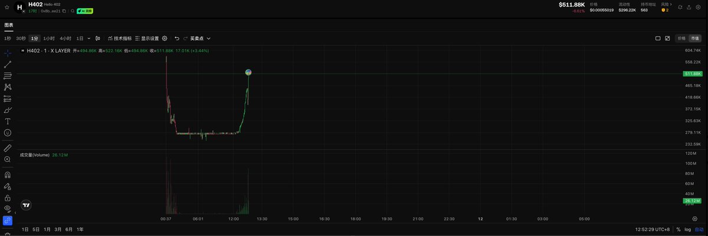Switch chart axis to 市值
This screenshot has height=236, width=708.
pos(695,38)
